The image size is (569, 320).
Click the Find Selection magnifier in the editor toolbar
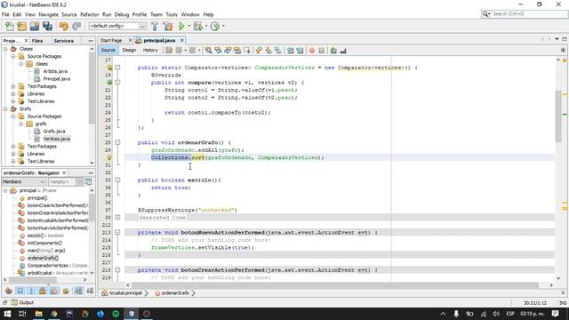(208, 51)
